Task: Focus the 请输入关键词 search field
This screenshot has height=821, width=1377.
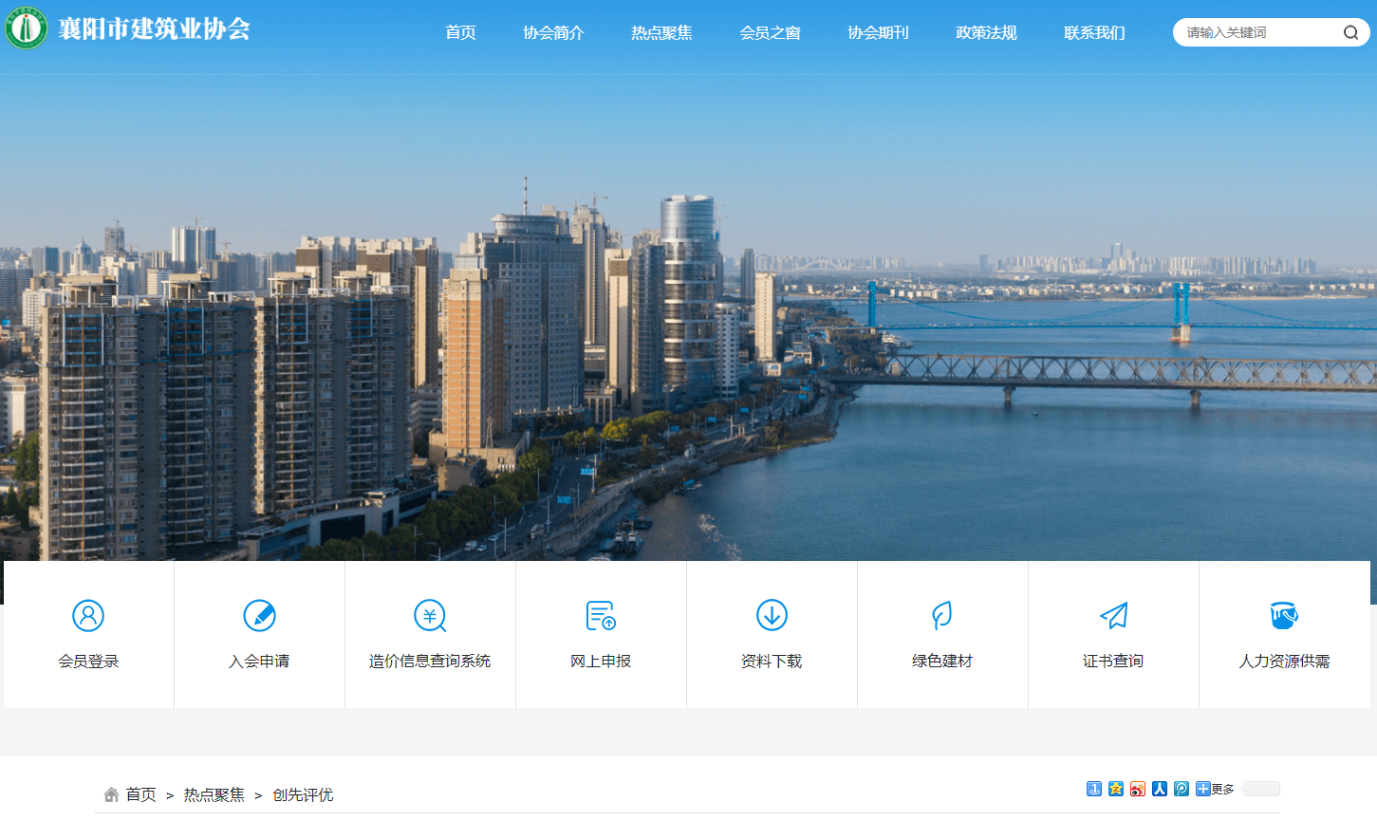Action: coord(1253,32)
